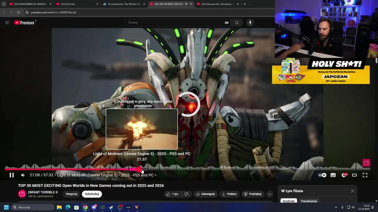Screen dimensions: 378x212
Task: Mute the video volume speaker icon
Action: pyautogui.click(x=23, y=175)
